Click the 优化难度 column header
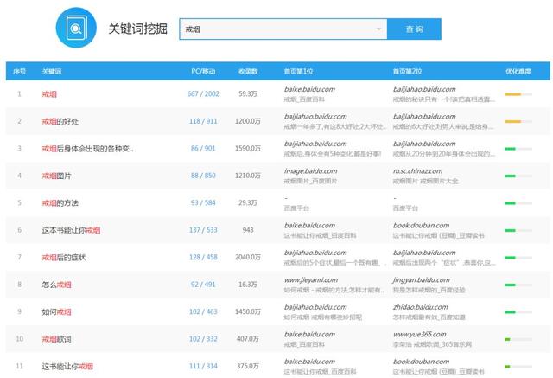The height and width of the screenshot is (378, 553). click(518, 71)
